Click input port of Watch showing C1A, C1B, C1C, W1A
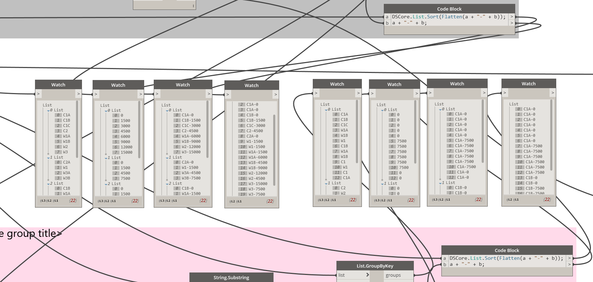The width and height of the screenshot is (593, 282). click(316, 93)
